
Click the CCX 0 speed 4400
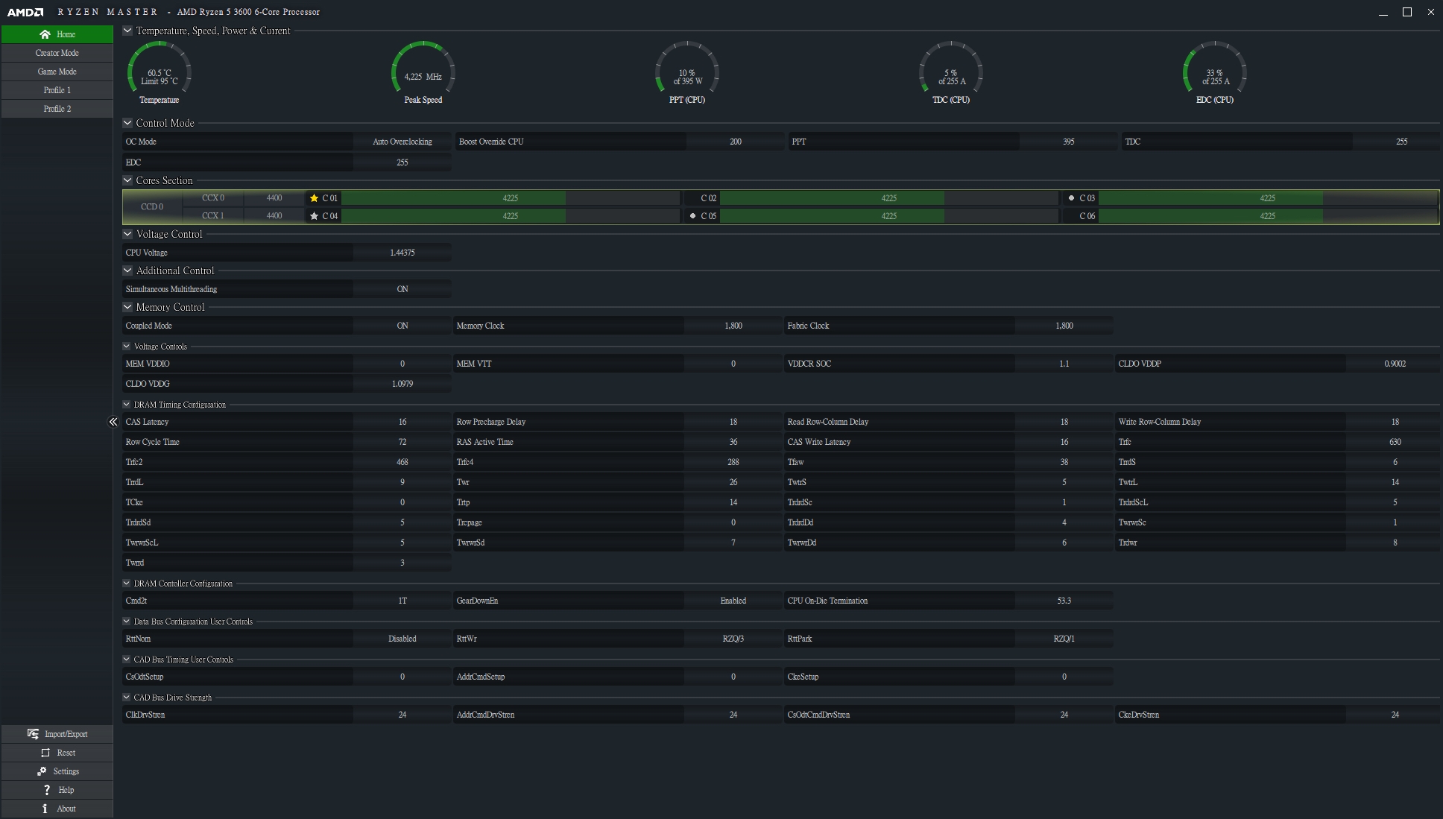coord(274,198)
